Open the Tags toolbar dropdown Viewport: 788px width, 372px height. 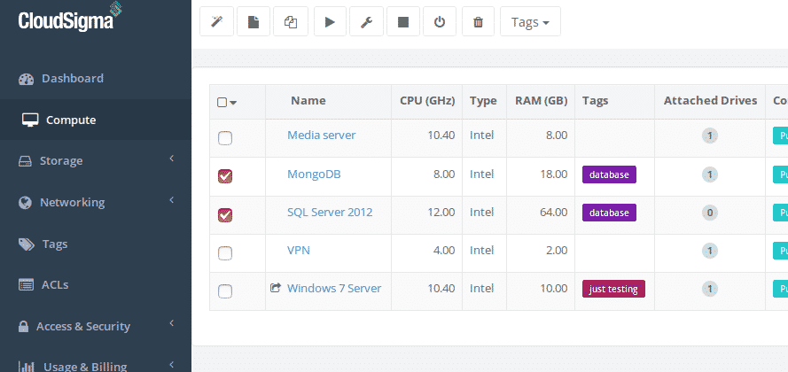(530, 21)
